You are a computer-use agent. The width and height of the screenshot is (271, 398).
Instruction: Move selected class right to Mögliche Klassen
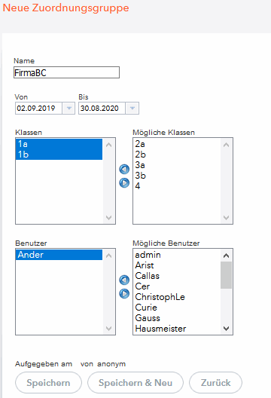coord(124,182)
